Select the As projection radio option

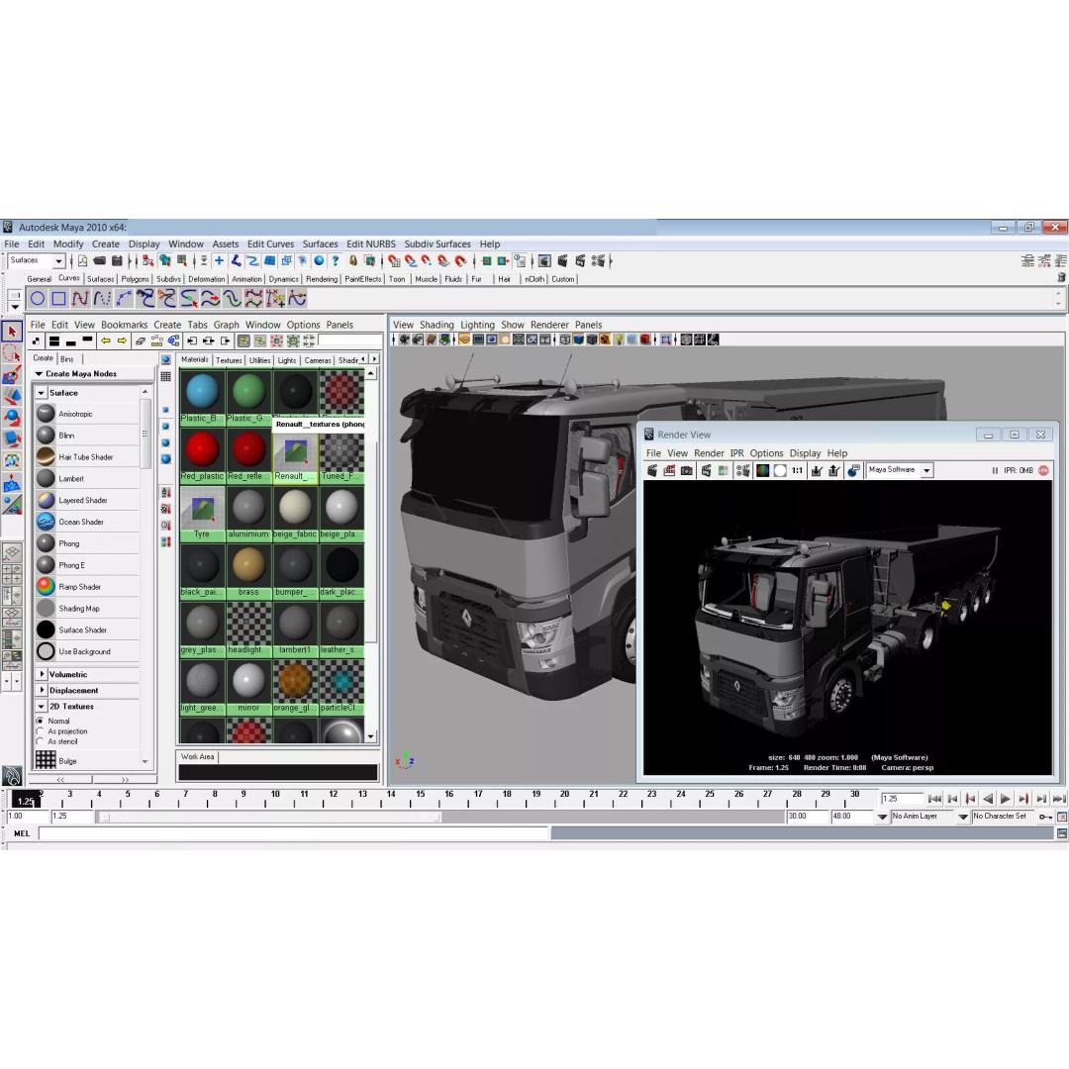[x=40, y=730]
